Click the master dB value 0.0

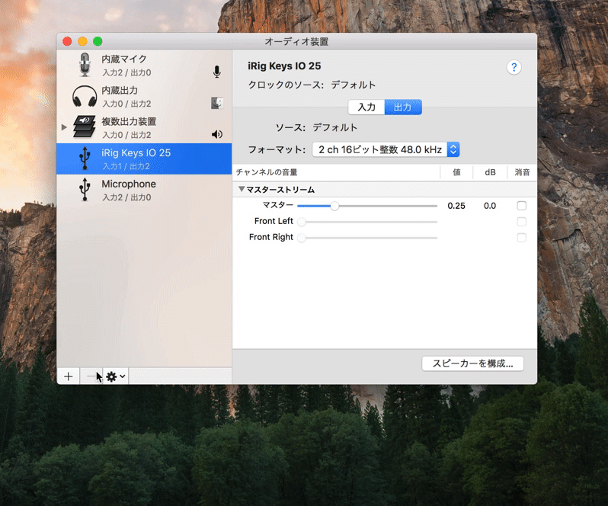(x=490, y=206)
